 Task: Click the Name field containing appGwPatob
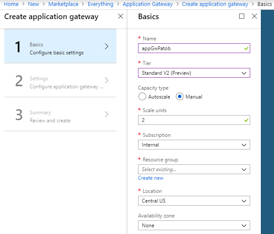pos(194,48)
